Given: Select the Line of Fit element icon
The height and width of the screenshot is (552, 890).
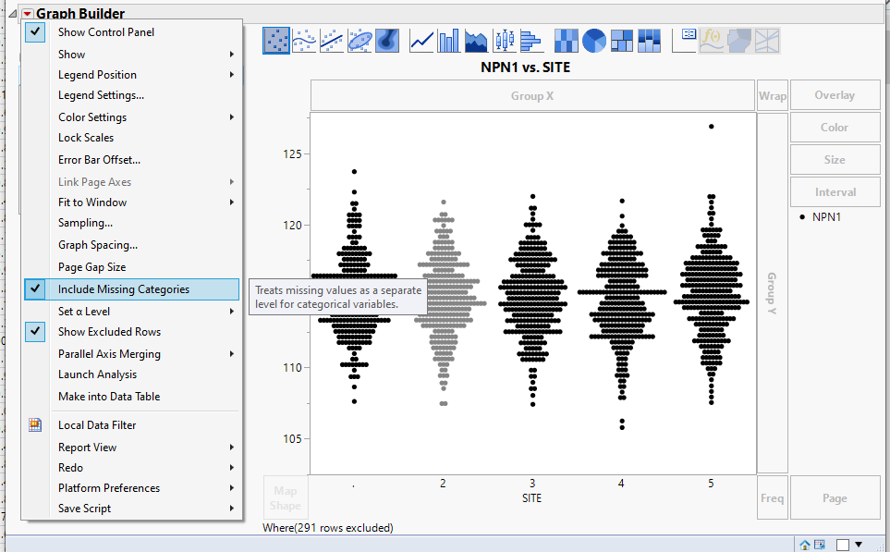Looking at the screenshot, I should tap(332, 41).
